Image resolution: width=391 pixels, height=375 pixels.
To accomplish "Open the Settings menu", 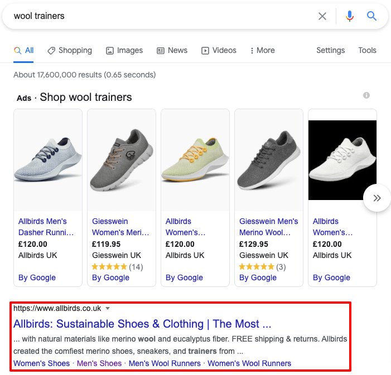I will 330,50.
